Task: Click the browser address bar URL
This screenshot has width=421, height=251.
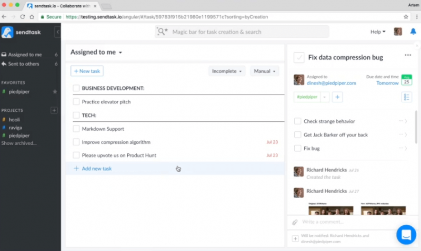Action: 166,17
